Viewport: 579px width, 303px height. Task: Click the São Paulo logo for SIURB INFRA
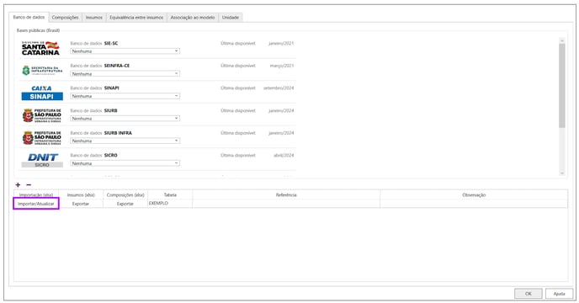42,138
